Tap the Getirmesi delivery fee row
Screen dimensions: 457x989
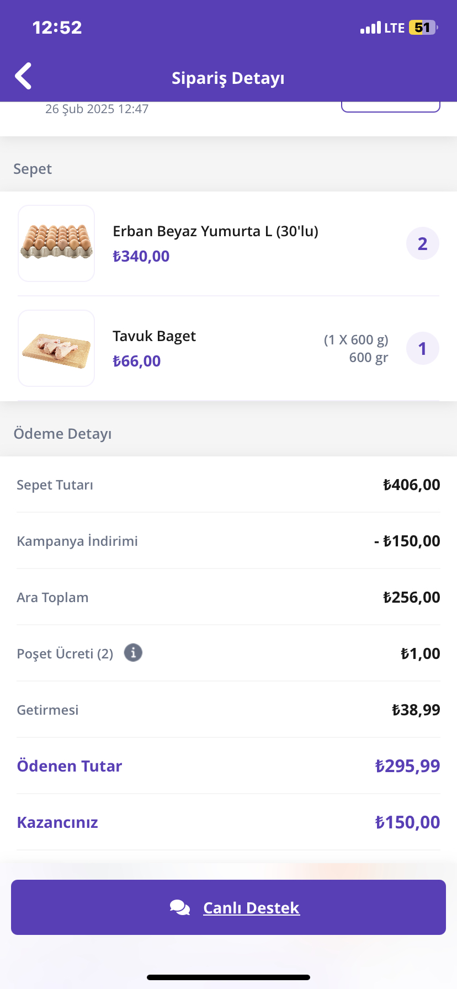click(228, 710)
